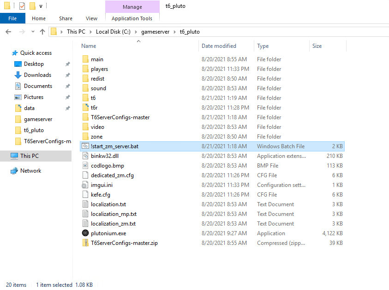Open the File menu tab

click(x=12, y=18)
